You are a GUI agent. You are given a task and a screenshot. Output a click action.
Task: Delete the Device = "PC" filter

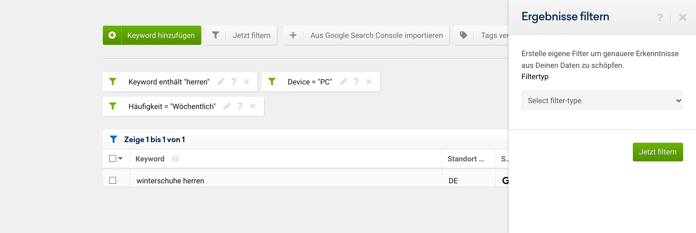pyautogui.click(x=369, y=82)
